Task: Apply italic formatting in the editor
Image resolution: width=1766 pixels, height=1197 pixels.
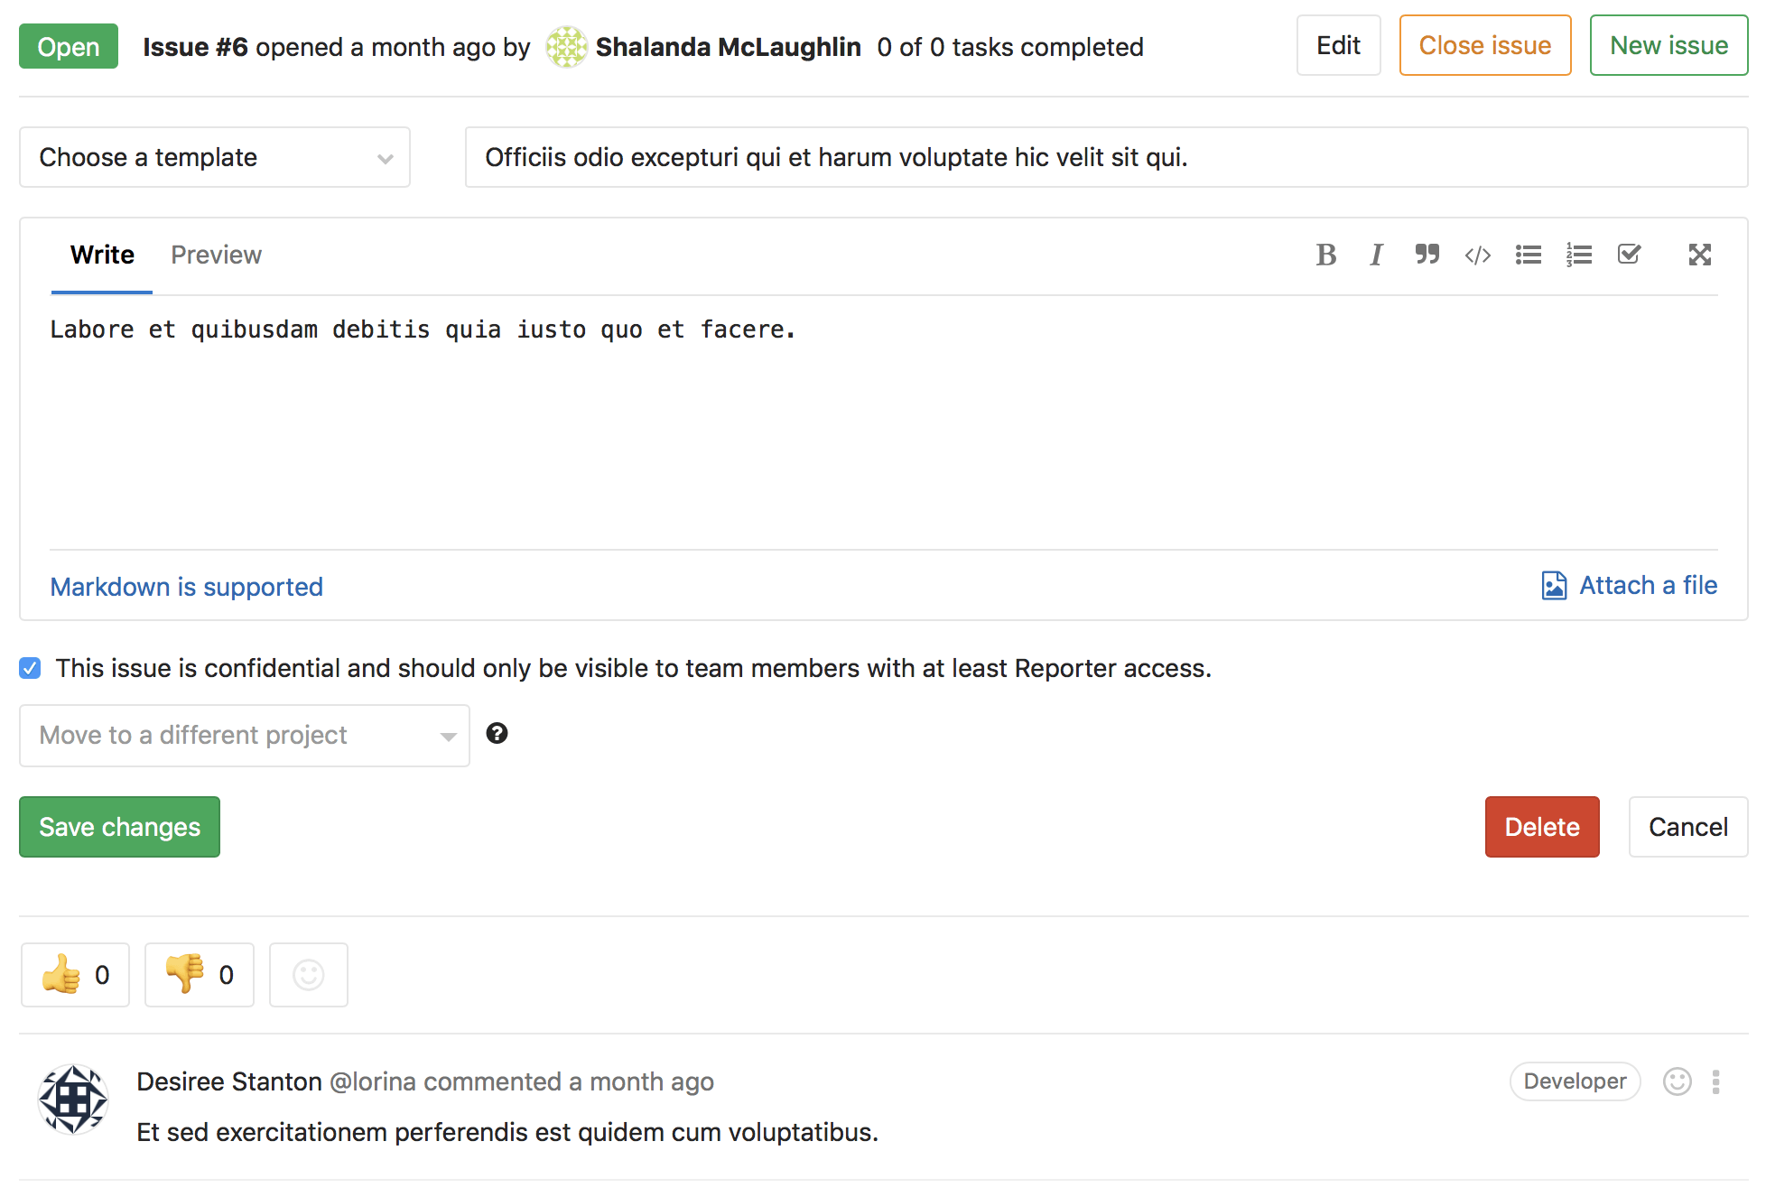Action: point(1376,255)
